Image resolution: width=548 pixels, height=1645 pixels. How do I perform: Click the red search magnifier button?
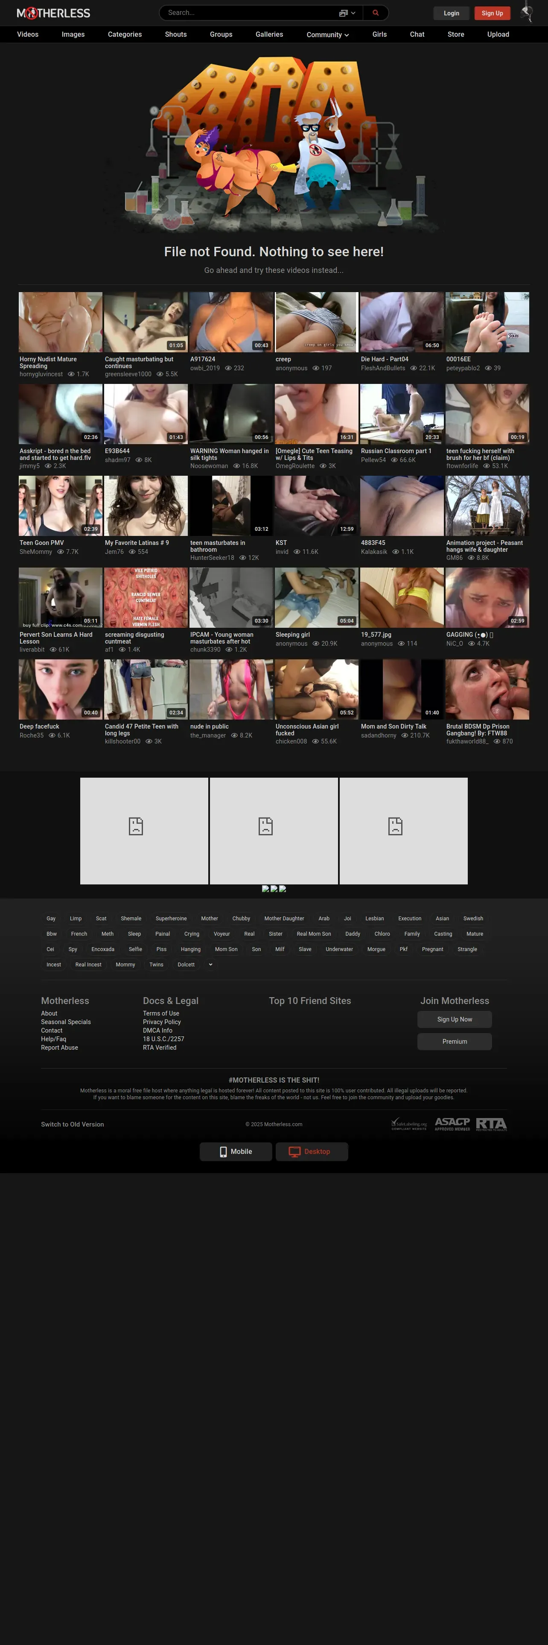376,13
